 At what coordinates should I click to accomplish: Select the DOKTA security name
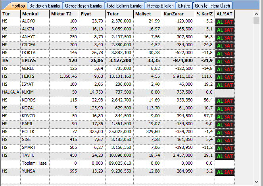point(29,53)
